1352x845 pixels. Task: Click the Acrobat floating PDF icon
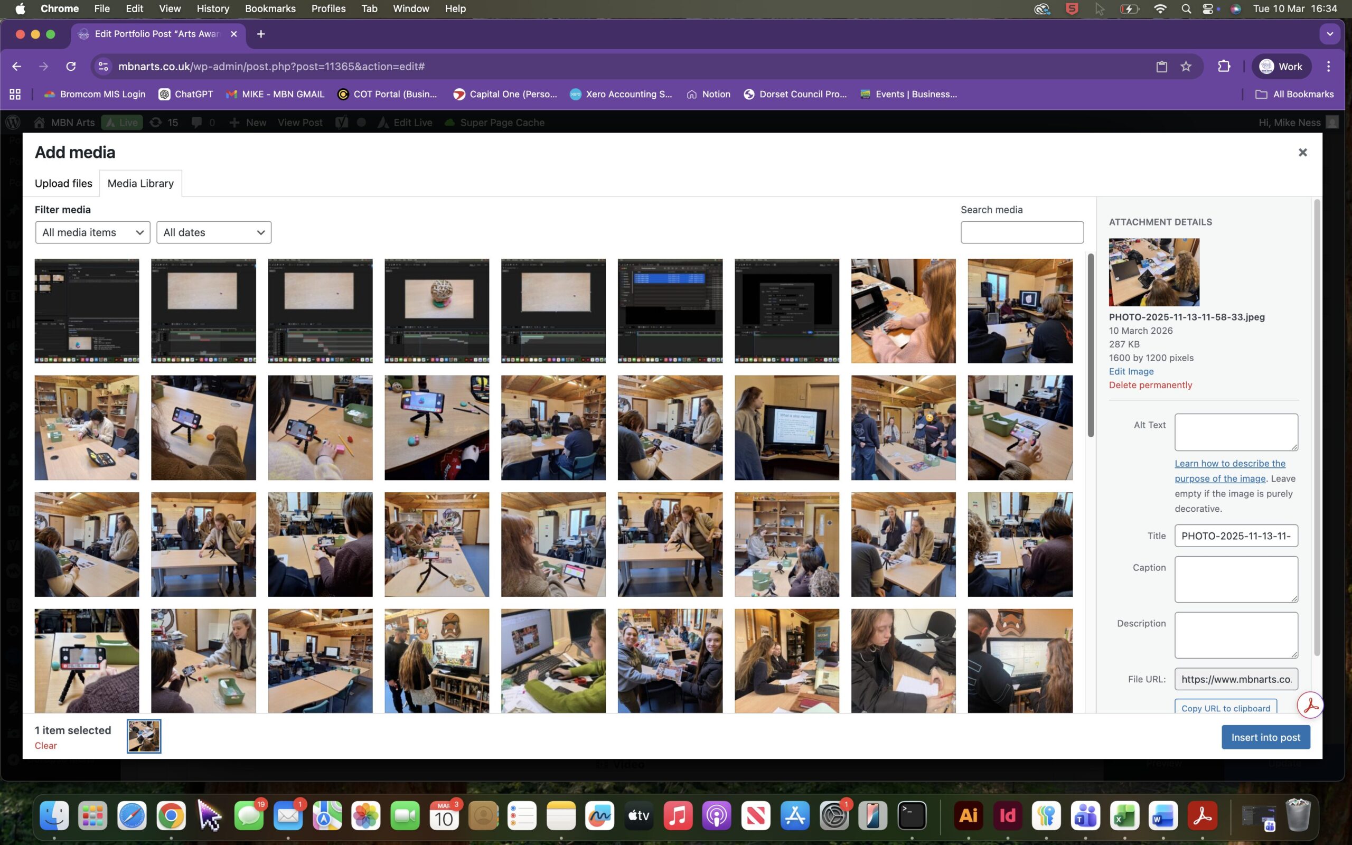click(x=1310, y=705)
